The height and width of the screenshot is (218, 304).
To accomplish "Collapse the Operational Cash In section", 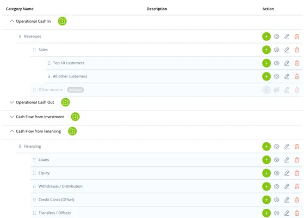I will [11, 21].
